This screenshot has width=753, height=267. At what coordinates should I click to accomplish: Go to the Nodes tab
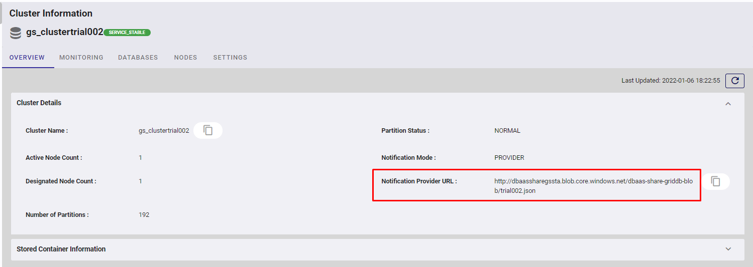click(x=185, y=58)
